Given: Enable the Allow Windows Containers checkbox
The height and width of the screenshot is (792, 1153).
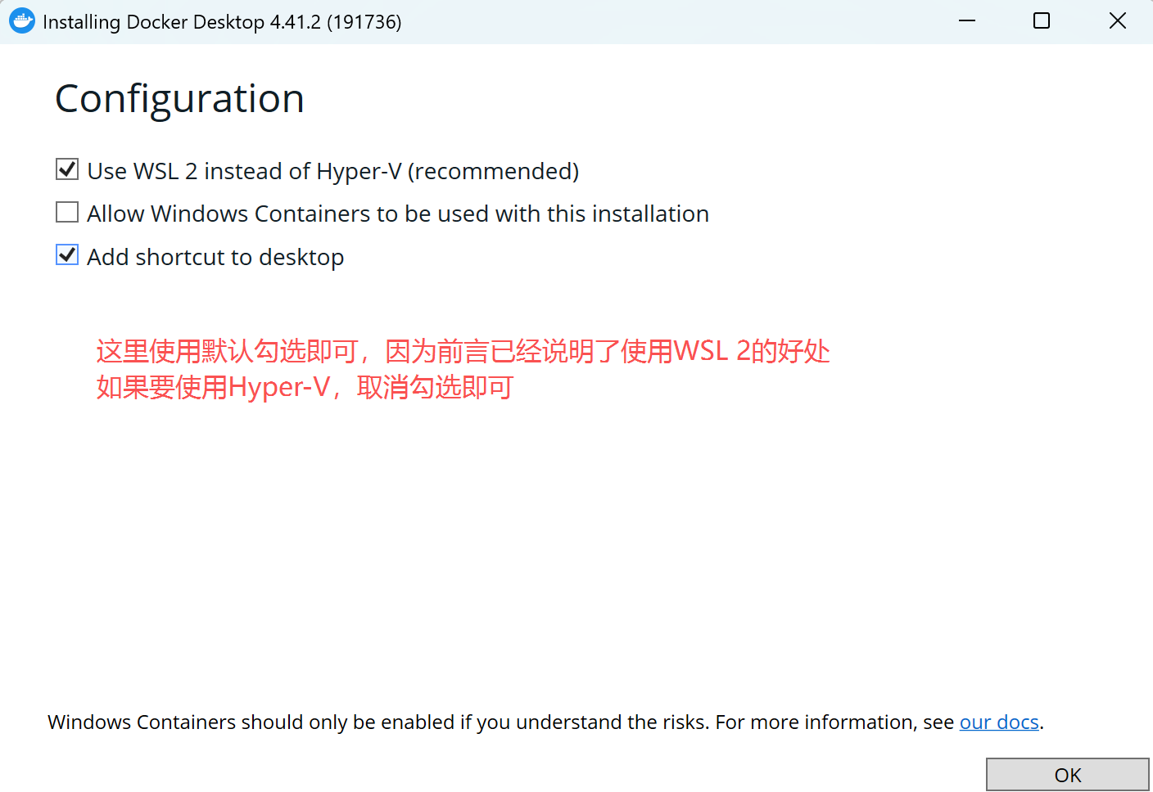Looking at the screenshot, I should 67,213.
